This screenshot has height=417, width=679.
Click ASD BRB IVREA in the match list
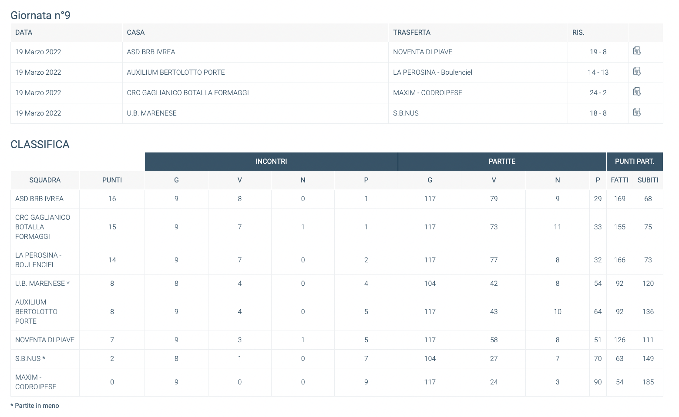(151, 52)
